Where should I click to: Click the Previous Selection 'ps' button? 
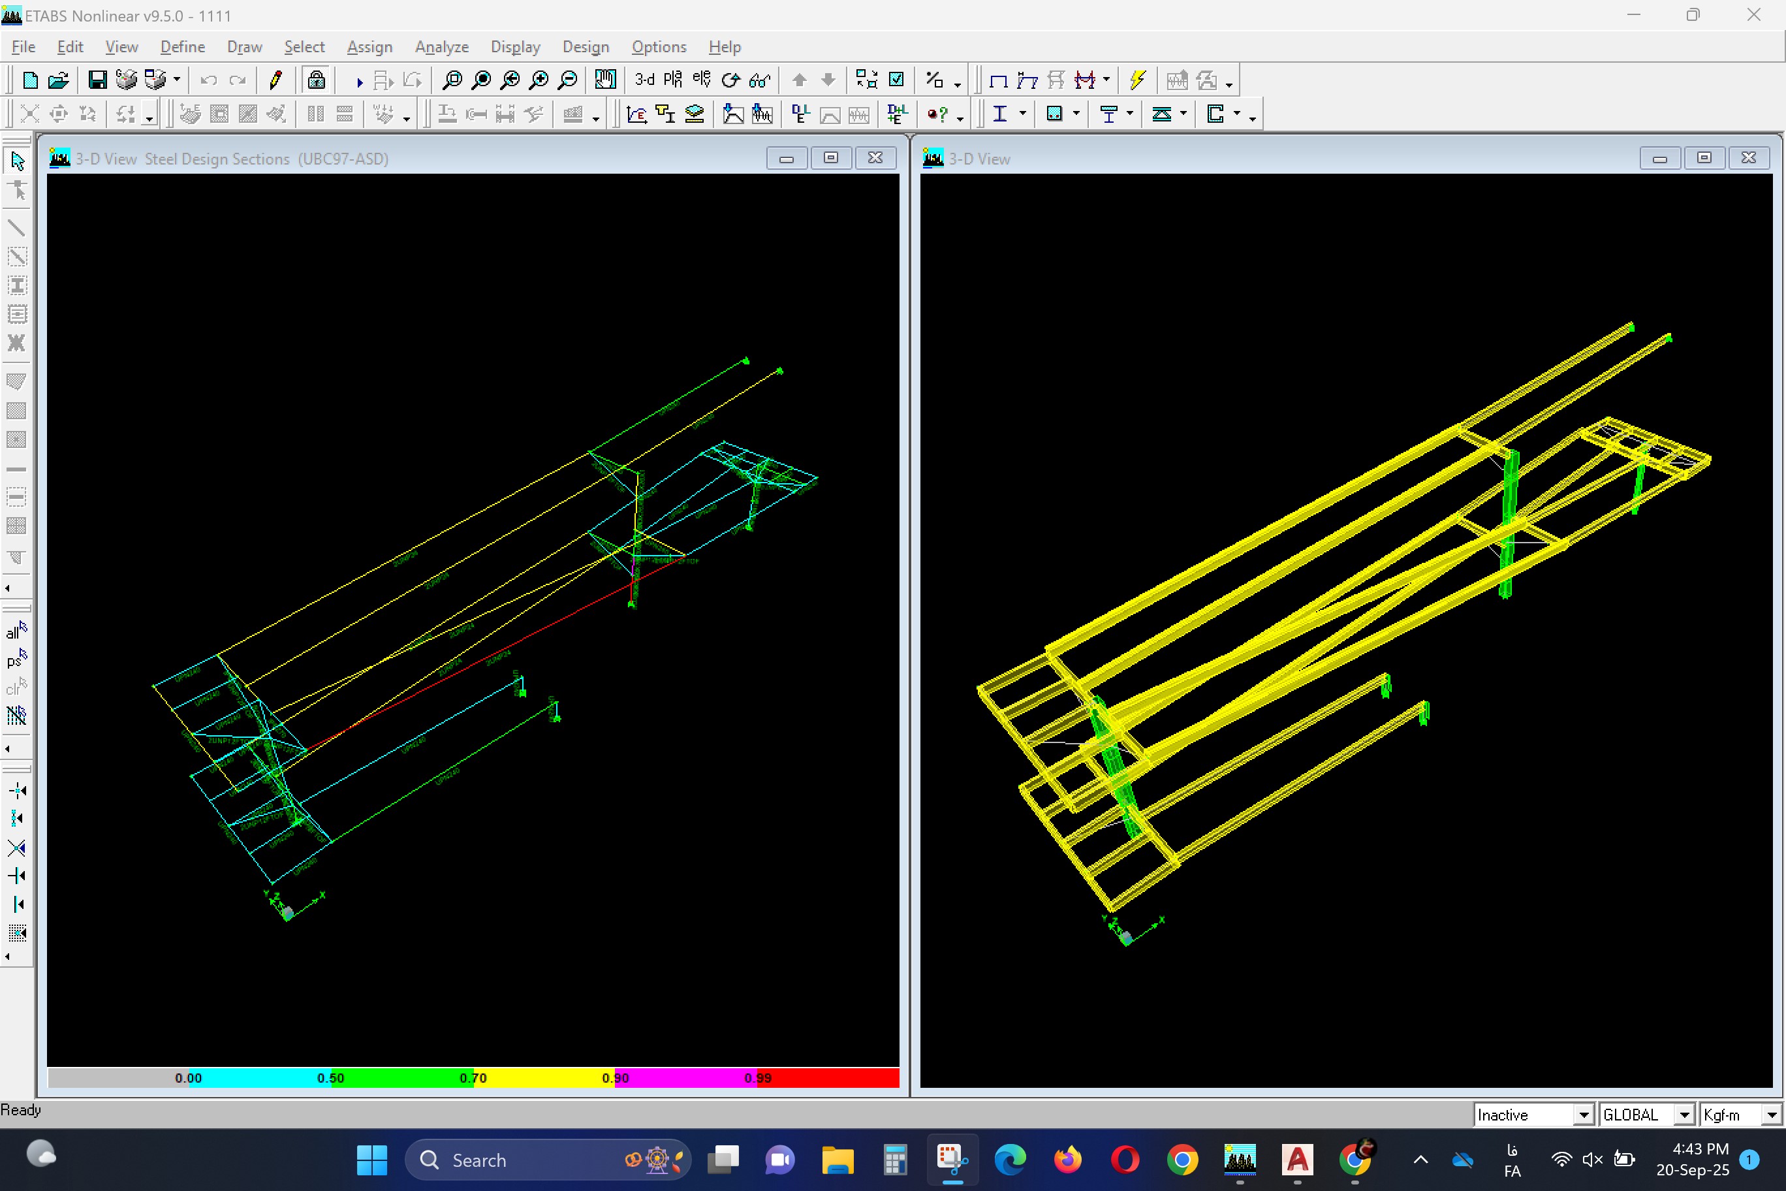coord(17,659)
